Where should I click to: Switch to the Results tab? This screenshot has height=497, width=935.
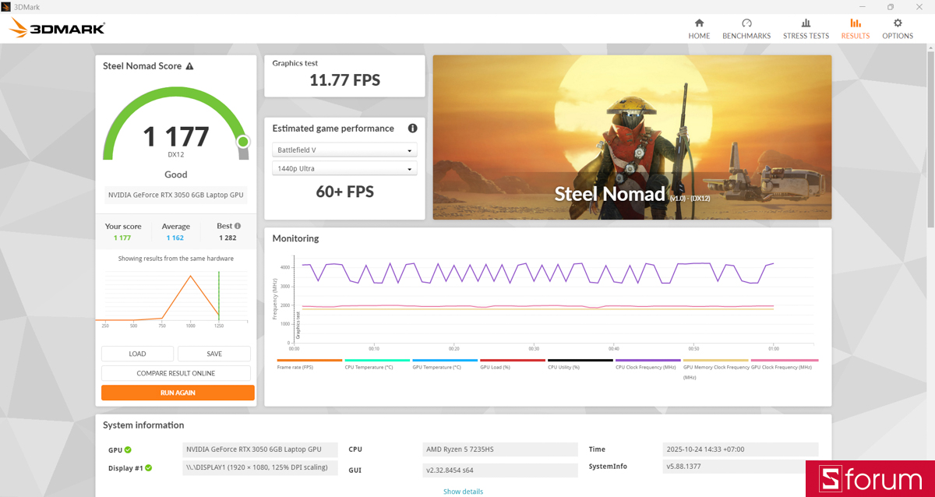[x=856, y=29]
